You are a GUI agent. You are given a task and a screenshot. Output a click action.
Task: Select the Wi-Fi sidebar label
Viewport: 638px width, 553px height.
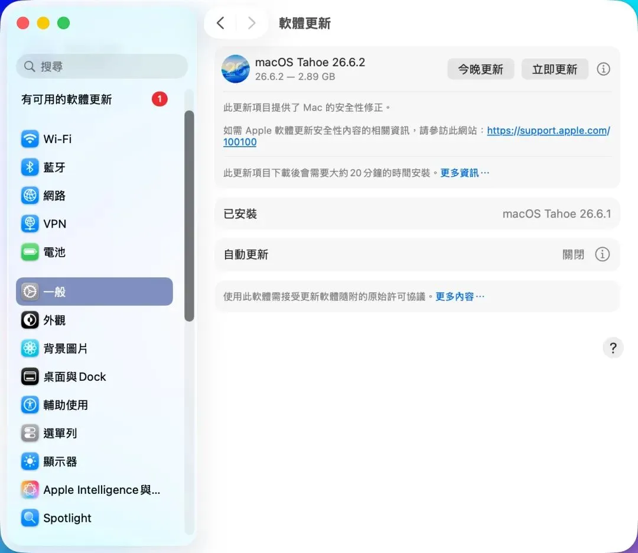tap(57, 139)
